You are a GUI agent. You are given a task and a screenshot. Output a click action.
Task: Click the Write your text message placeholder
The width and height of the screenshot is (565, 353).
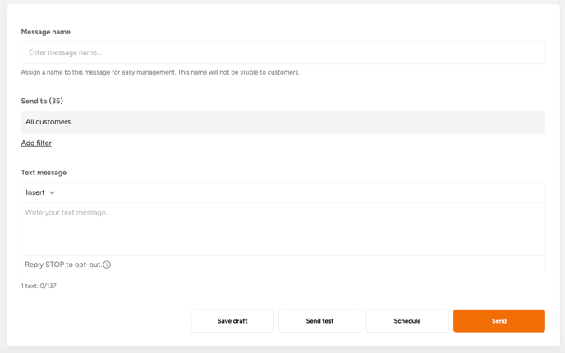point(67,213)
